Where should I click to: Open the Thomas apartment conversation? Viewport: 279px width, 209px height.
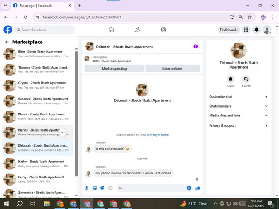(x=37, y=70)
